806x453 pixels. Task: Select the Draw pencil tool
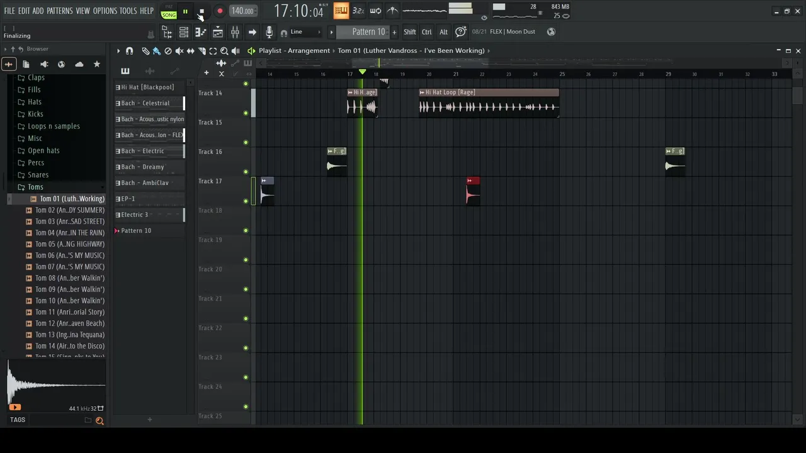[x=145, y=51]
